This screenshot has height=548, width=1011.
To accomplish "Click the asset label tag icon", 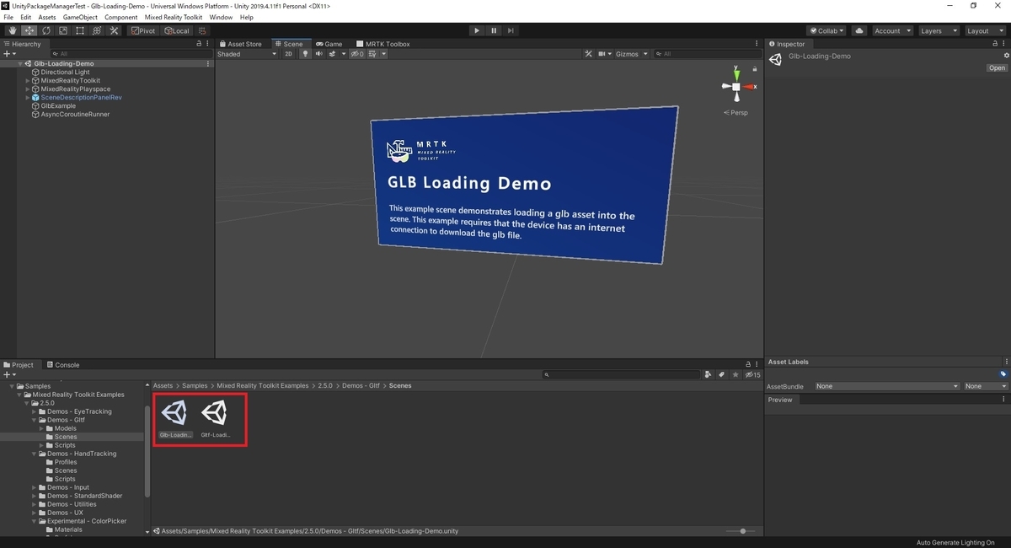I will (x=1003, y=374).
